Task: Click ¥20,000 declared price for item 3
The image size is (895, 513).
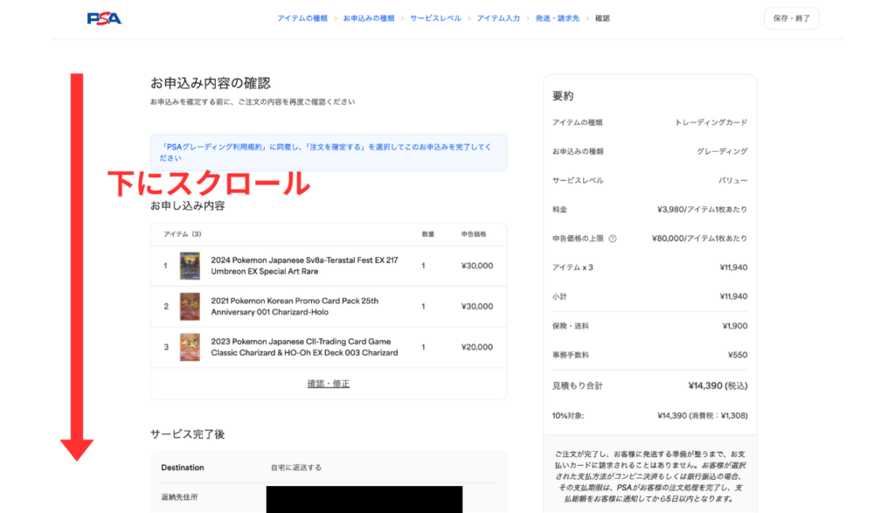Action: pos(477,347)
